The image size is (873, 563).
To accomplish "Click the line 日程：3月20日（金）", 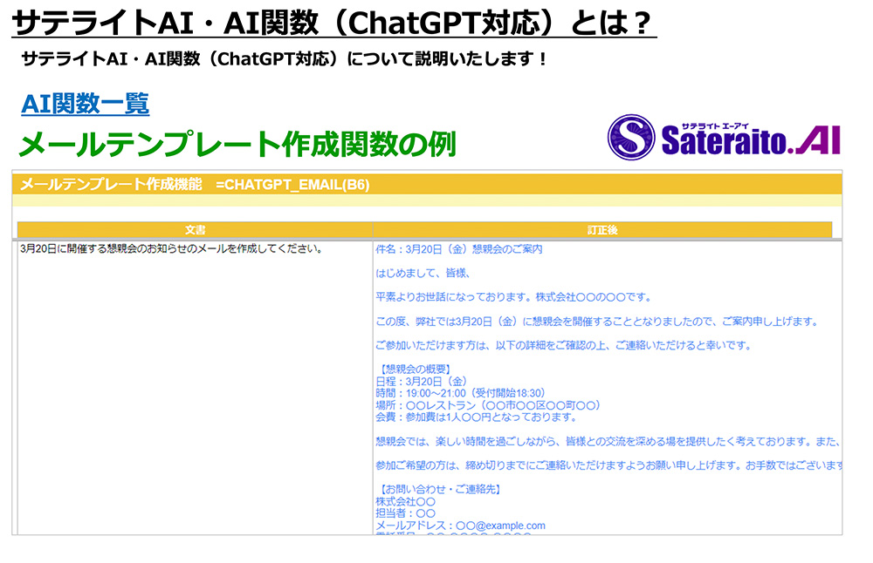I will (422, 381).
